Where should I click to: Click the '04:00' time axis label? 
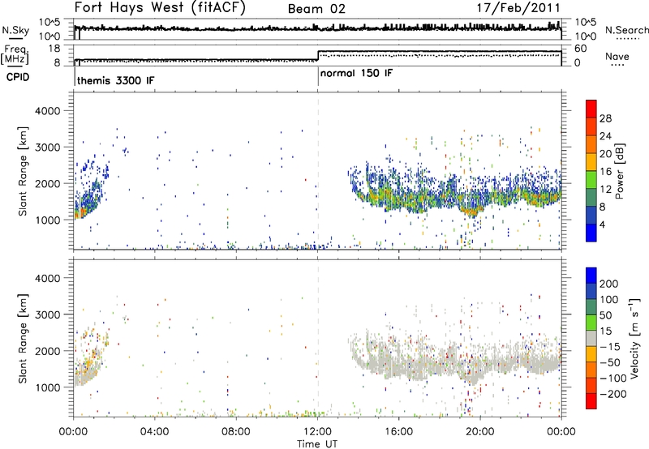click(x=154, y=432)
